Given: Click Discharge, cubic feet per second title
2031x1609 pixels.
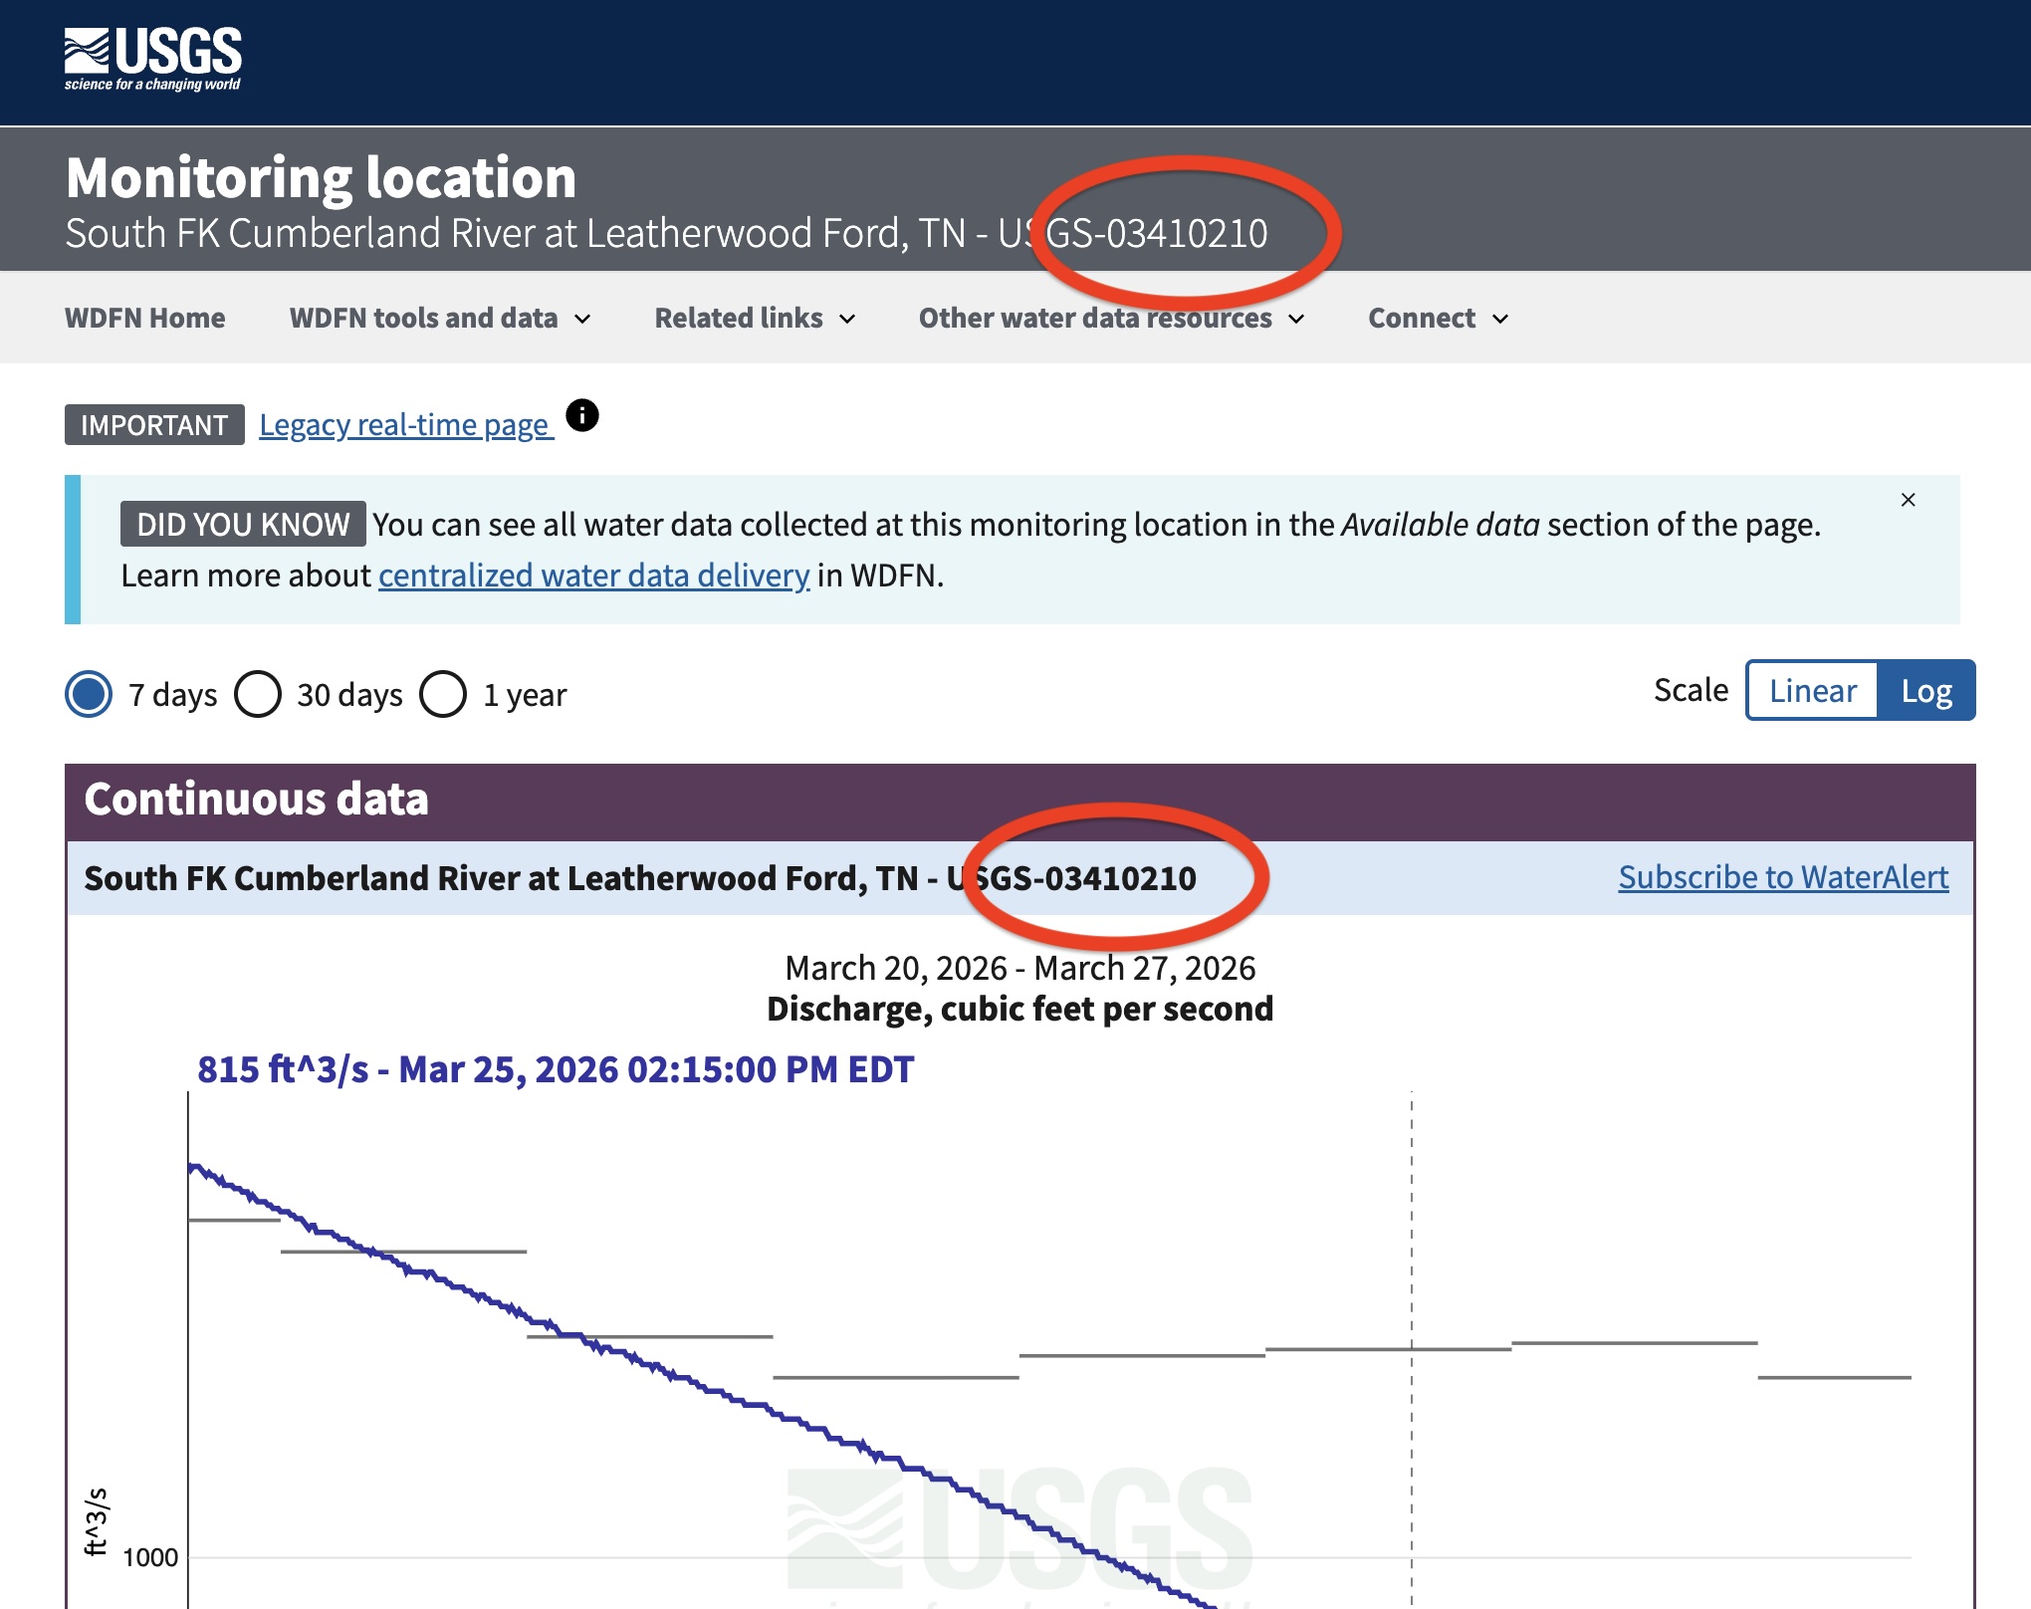Looking at the screenshot, I should (1019, 1010).
